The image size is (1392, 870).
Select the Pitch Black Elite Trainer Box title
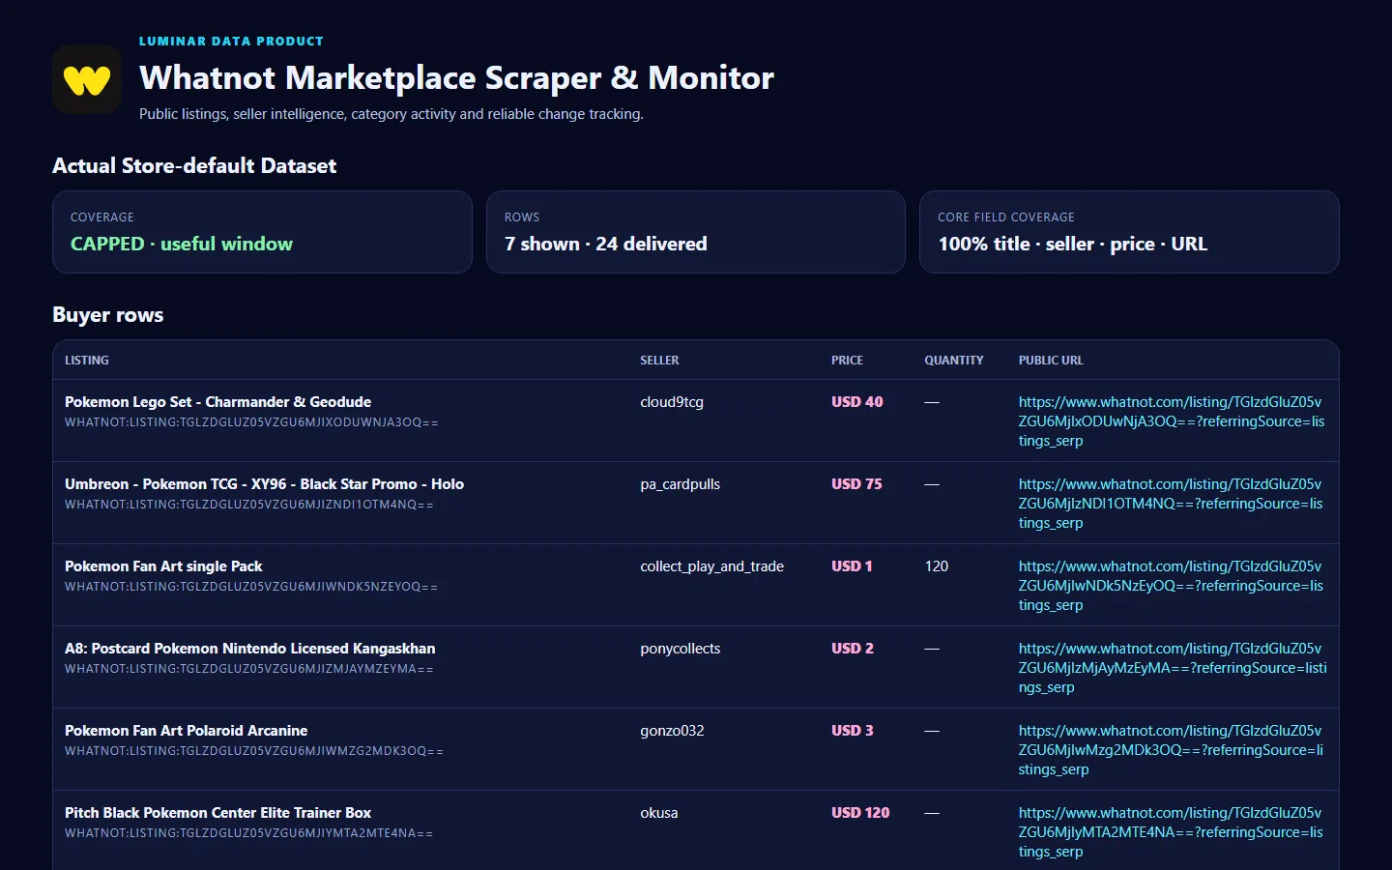(x=217, y=813)
